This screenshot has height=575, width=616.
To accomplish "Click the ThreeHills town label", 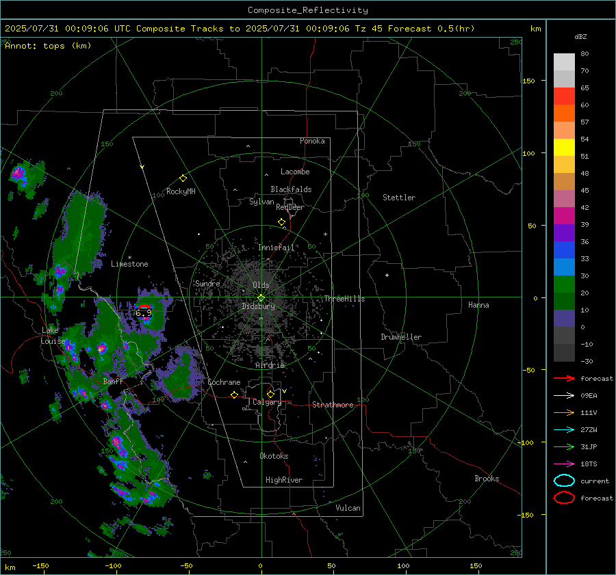I will click(x=344, y=299).
